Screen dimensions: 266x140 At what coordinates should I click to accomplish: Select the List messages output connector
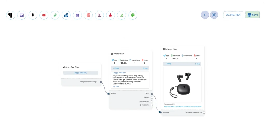click(152, 101)
